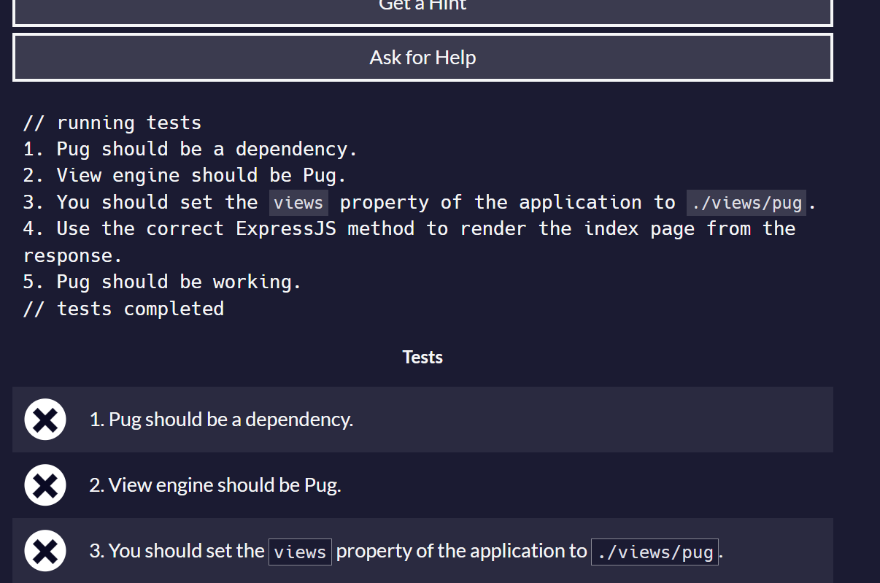Select console line '2. View engine should be Pug.'

185,175
